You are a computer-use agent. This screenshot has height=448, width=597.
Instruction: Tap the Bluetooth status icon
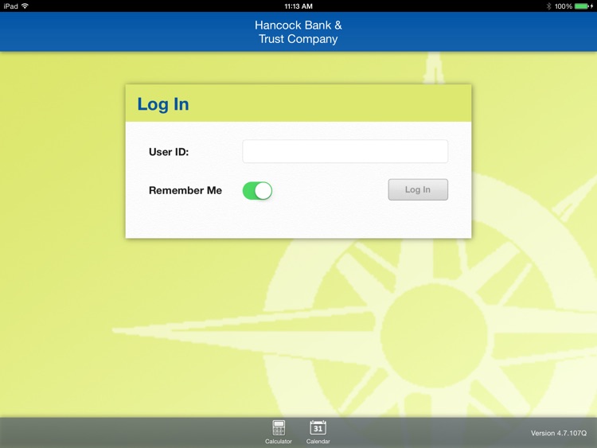click(548, 6)
